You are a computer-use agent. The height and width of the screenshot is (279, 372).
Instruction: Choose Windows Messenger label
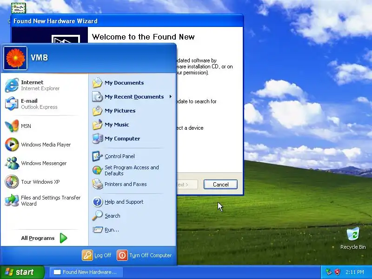click(x=44, y=163)
